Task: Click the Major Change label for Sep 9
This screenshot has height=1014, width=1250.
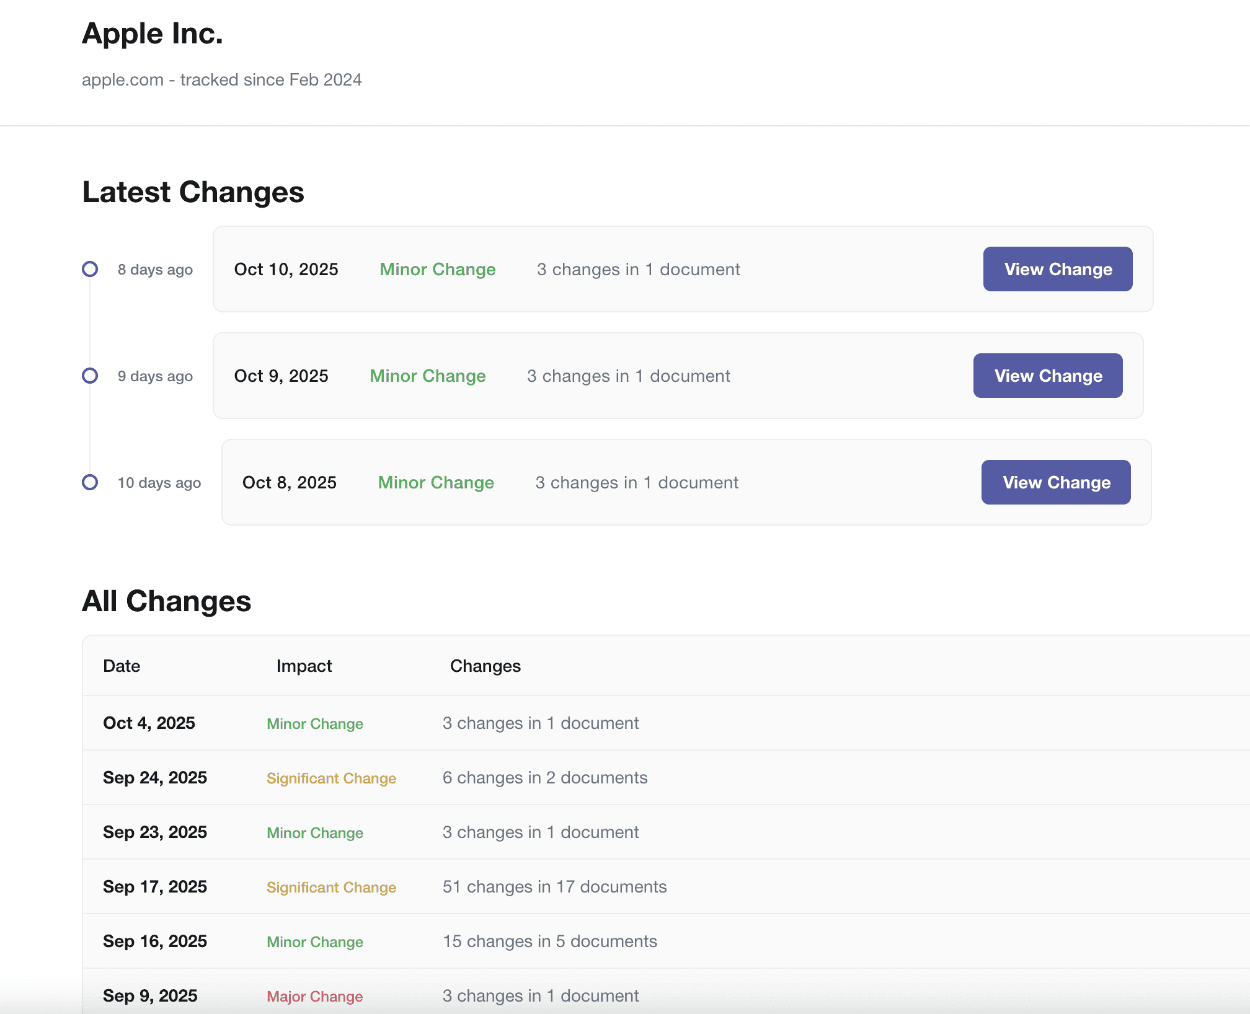Action: (x=314, y=996)
